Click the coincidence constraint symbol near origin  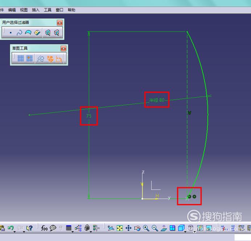(x=189, y=197)
